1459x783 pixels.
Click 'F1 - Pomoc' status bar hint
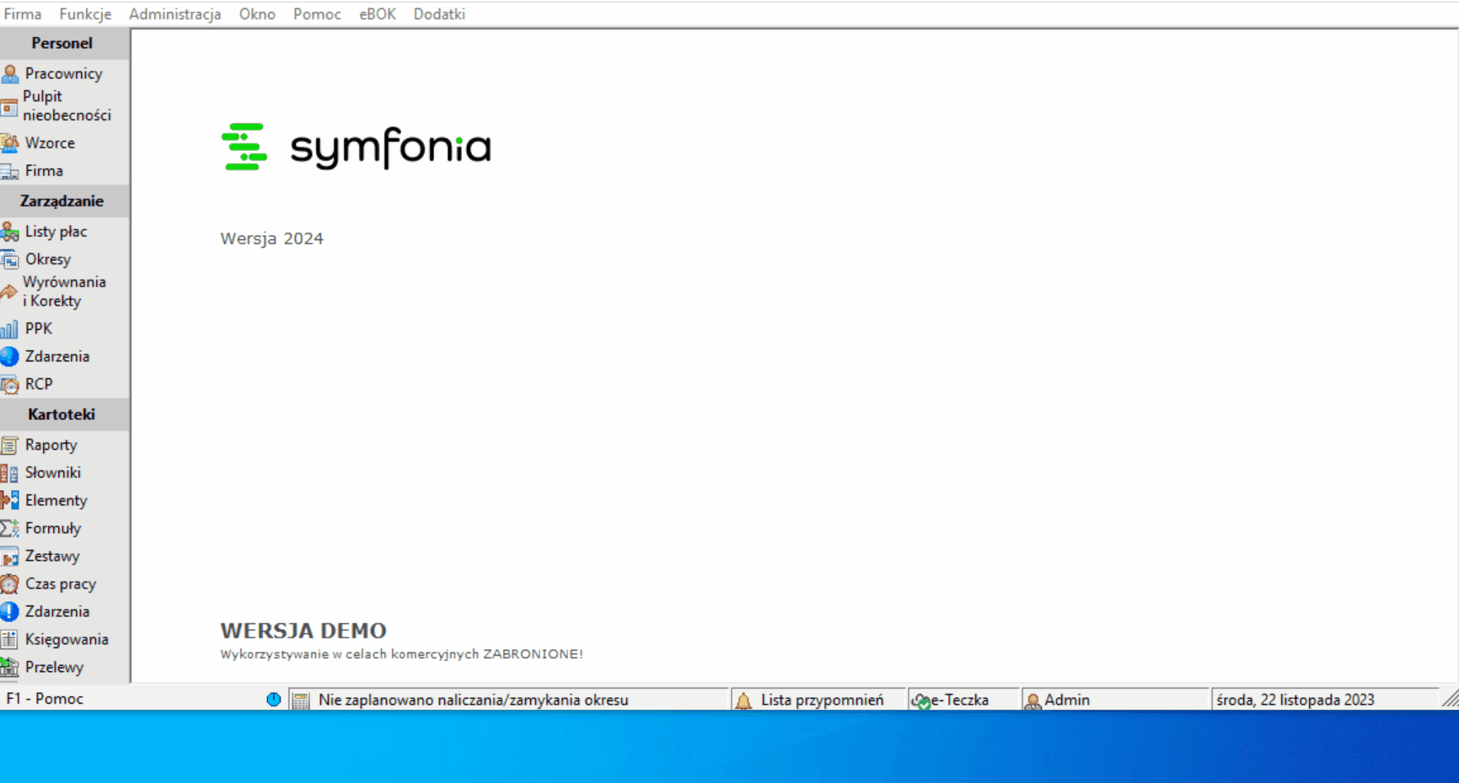point(45,699)
